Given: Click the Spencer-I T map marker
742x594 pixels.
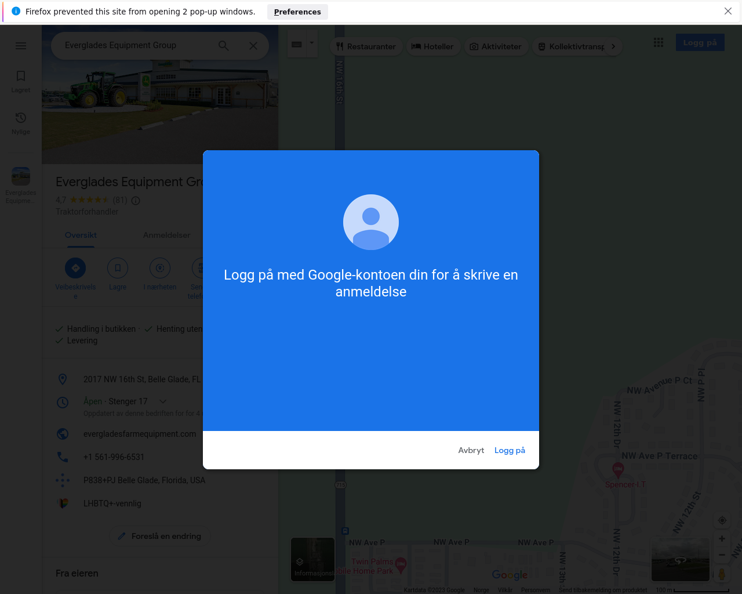Looking at the screenshot, I should pos(618,469).
